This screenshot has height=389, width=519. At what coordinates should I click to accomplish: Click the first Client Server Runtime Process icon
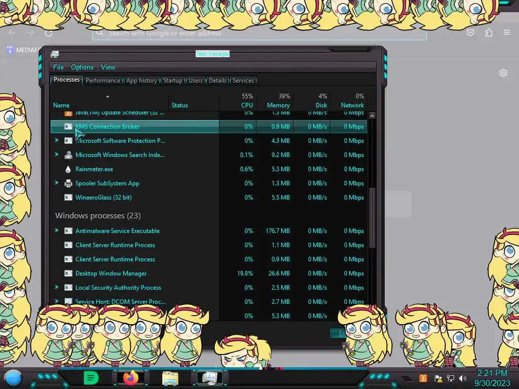pyautogui.click(x=68, y=245)
